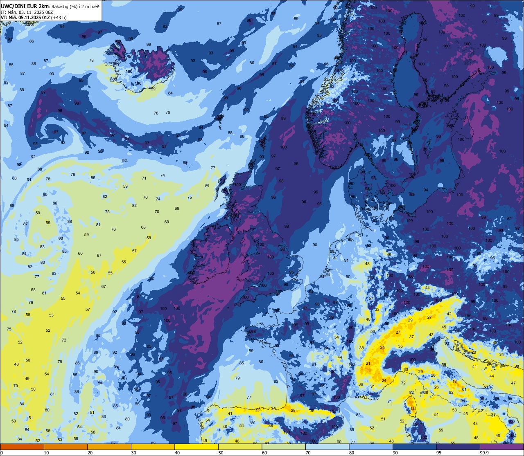Click the 20–30% legend color segment
This screenshot has height=456, width=524.
click(x=109, y=447)
